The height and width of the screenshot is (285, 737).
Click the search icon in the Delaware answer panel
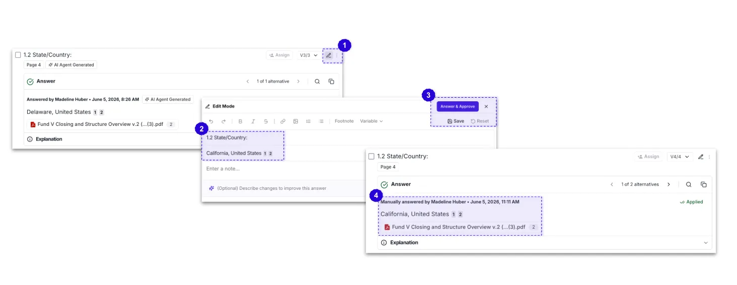[x=317, y=82]
